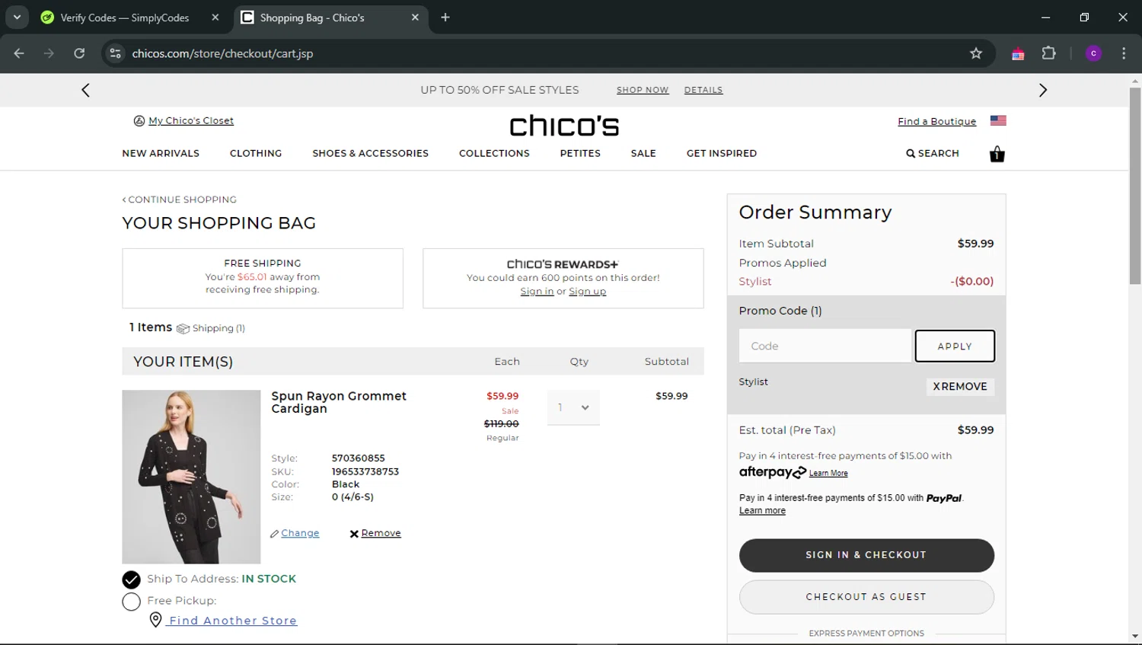Click Details in the sale banner
Viewport: 1142px width, 645px height.
[703, 90]
